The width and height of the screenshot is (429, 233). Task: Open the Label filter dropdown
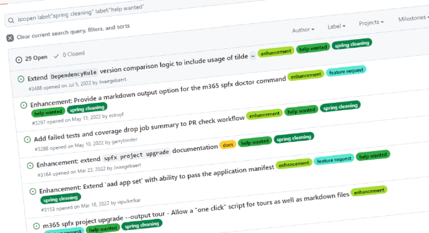pyautogui.click(x=336, y=26)
